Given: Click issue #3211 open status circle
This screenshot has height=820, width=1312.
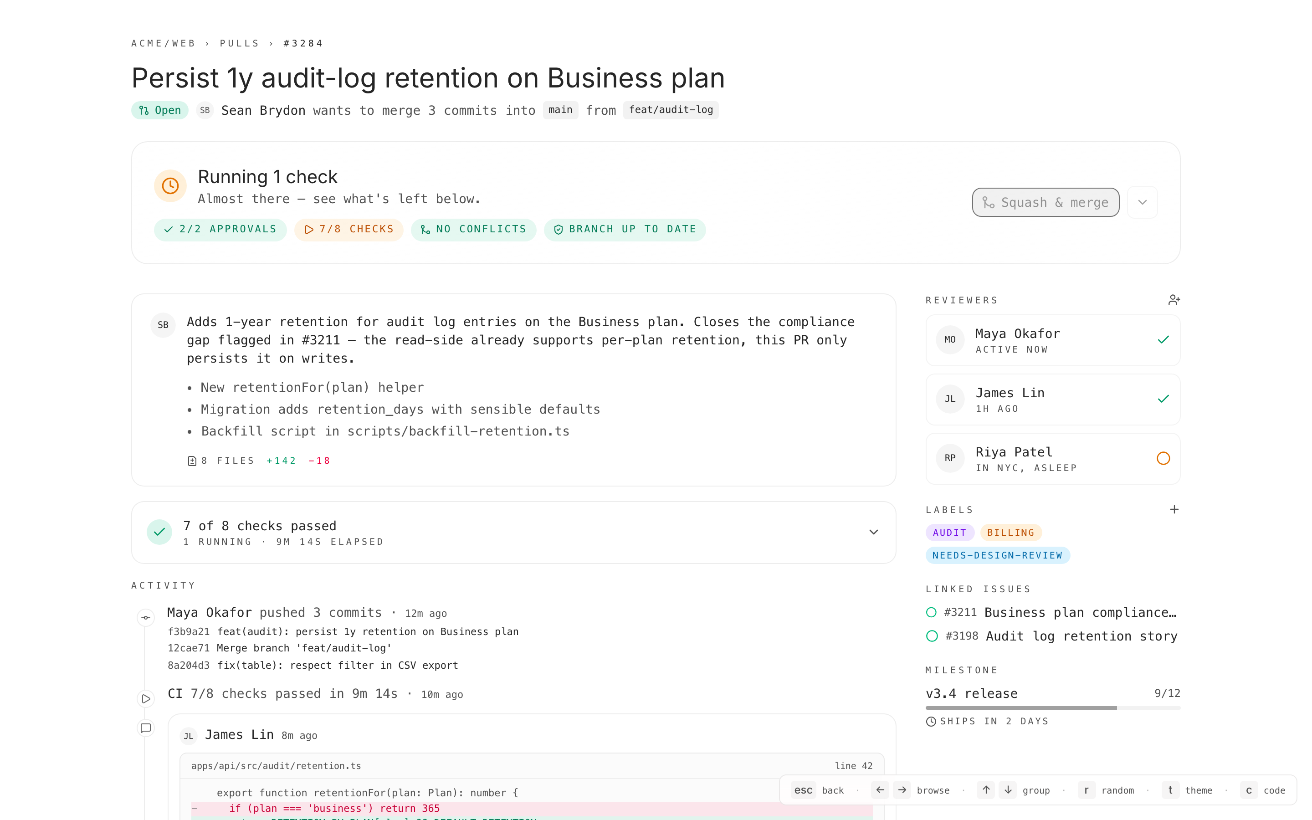Looking at the screenshot, I should pyautogui.click(x=932, y=612).
